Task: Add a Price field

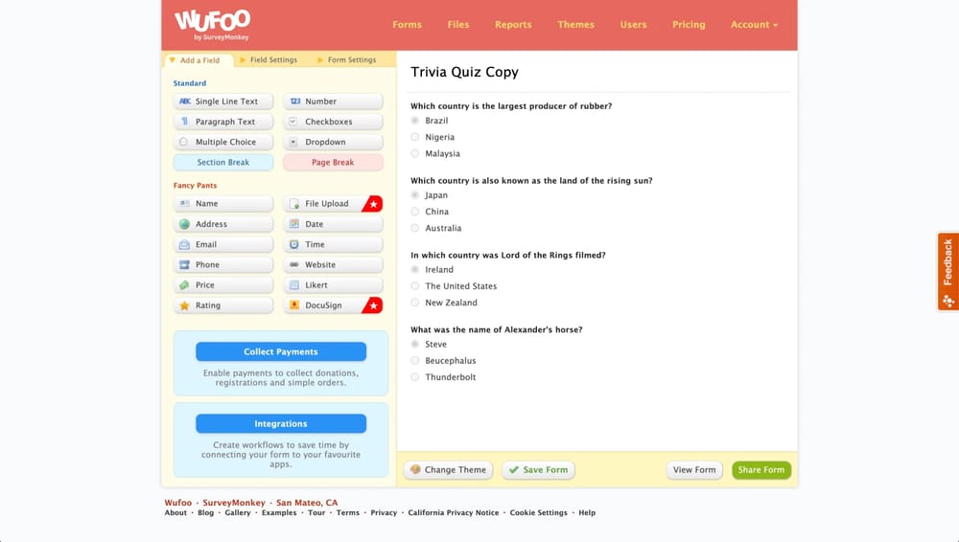Action: tap(223, 285)
